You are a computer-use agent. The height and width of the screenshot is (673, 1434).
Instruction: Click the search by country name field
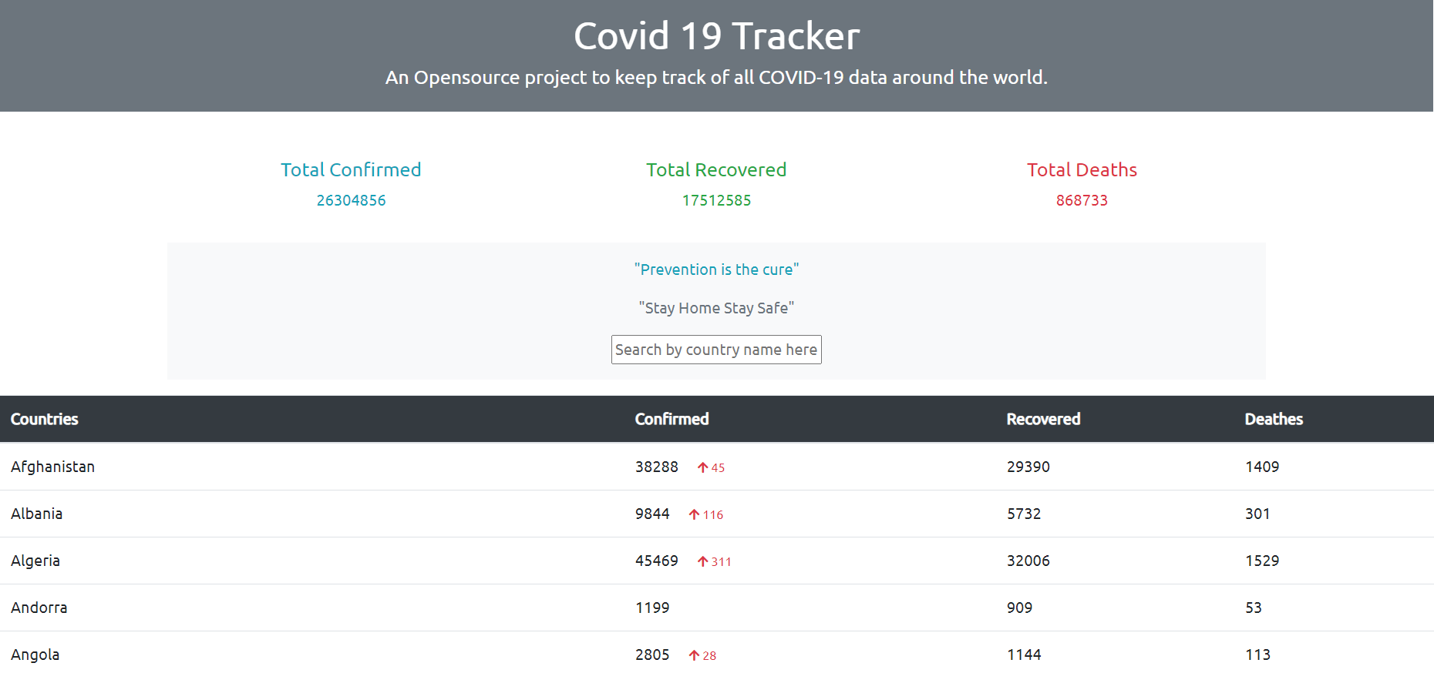[x=716, y=350]
